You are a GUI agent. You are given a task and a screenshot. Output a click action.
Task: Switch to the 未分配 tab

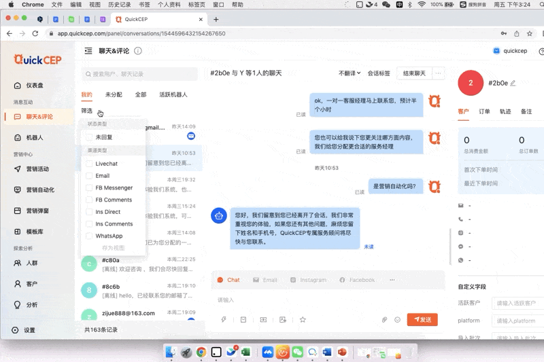[114, 94]
